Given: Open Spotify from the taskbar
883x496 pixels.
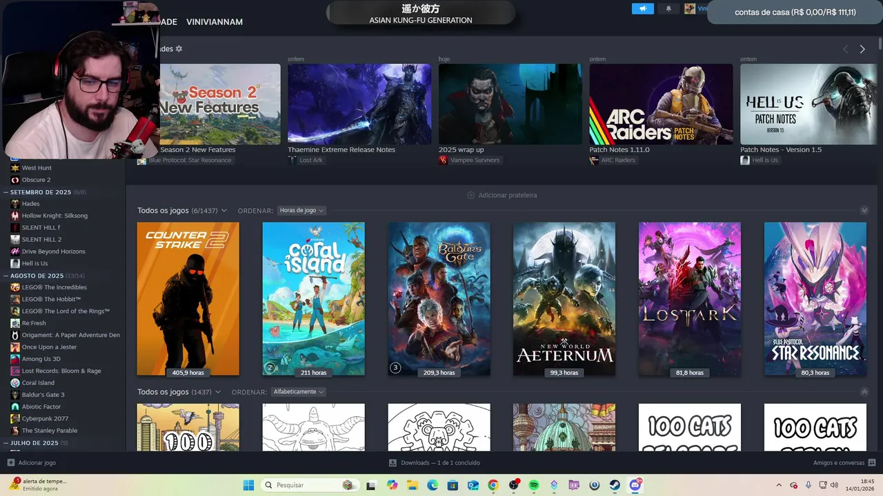Looking at the screenshot, I should [x=534, y=485].
